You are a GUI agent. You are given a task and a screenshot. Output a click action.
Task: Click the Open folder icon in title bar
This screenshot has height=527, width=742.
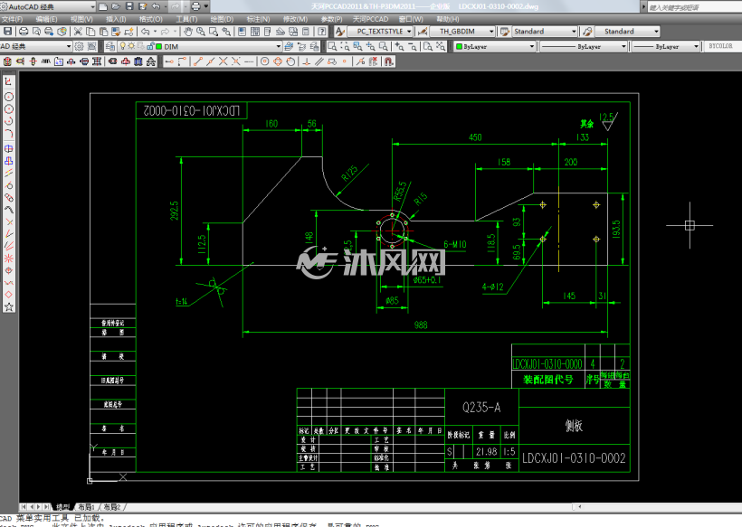point(116,6)
